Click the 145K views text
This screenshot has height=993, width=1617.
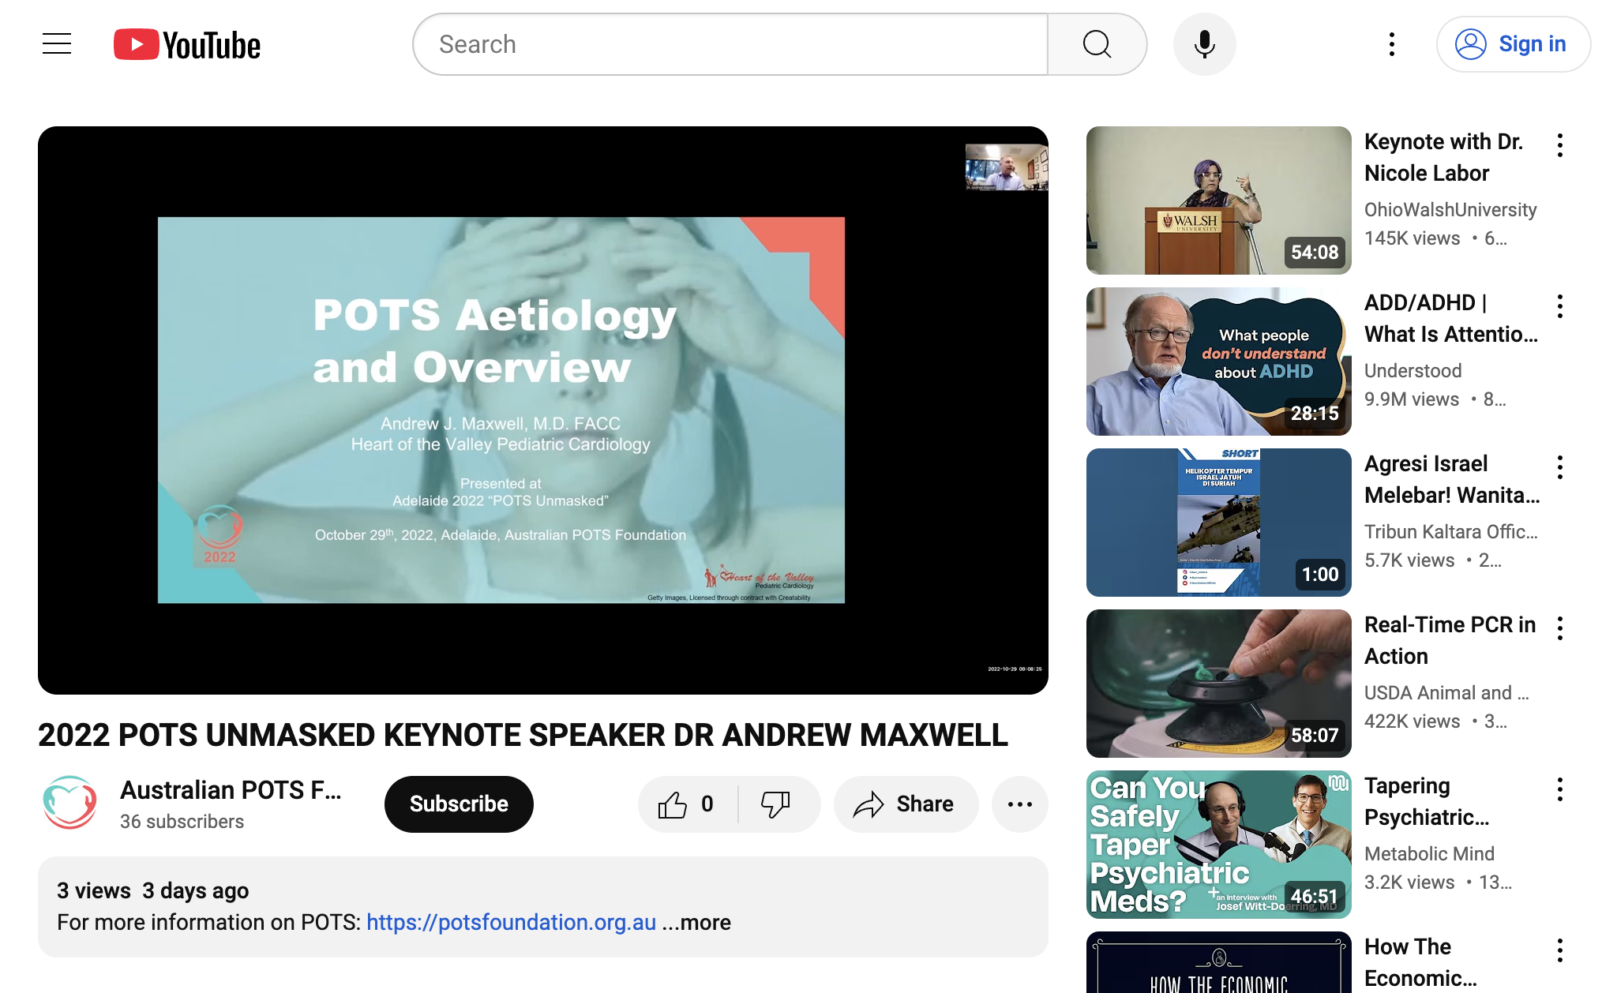click(1412, 238)
